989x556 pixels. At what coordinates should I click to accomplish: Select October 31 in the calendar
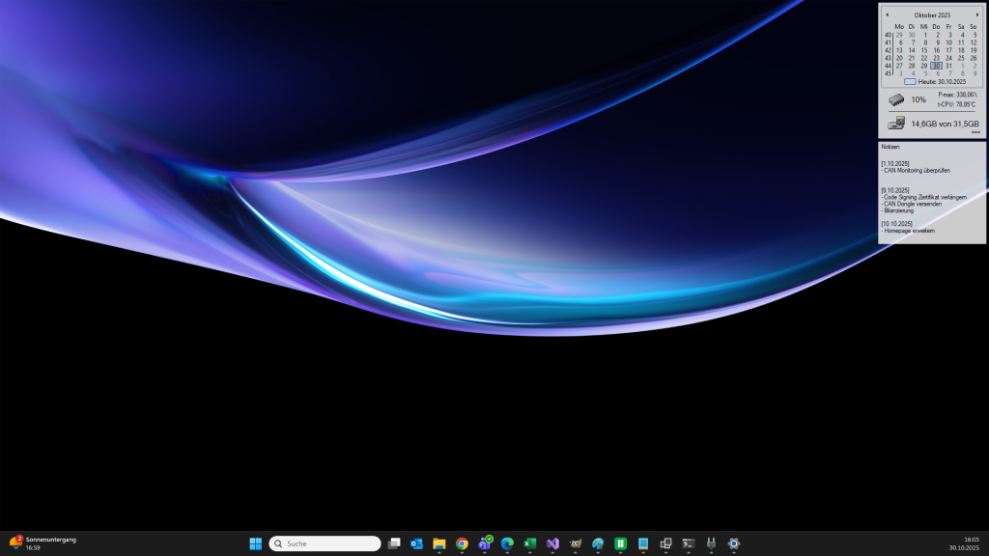pos(949,66)
